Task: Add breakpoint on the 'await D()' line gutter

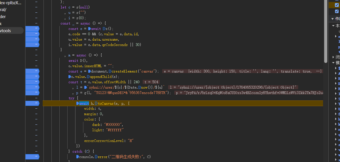Action: [x=32, y=60]
